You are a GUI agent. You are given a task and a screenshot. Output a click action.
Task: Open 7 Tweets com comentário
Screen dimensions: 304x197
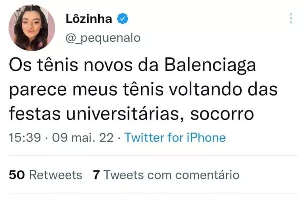tap(166, 175)
